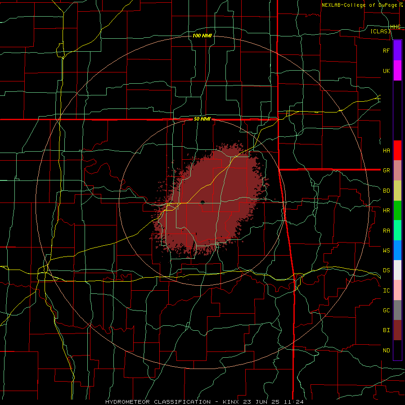The height and width of the screenshot is (405, 405).
Task: Click the HA legend label
Action: pyautogui.click(x=386, y=150)
